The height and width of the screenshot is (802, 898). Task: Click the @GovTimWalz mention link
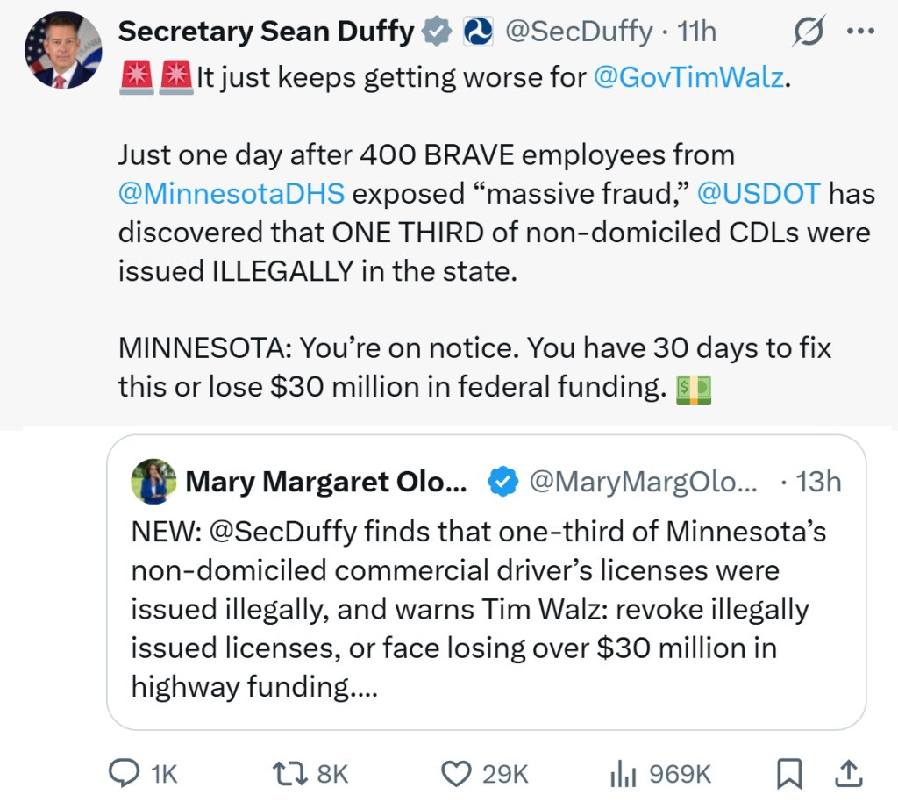(687, 77)
